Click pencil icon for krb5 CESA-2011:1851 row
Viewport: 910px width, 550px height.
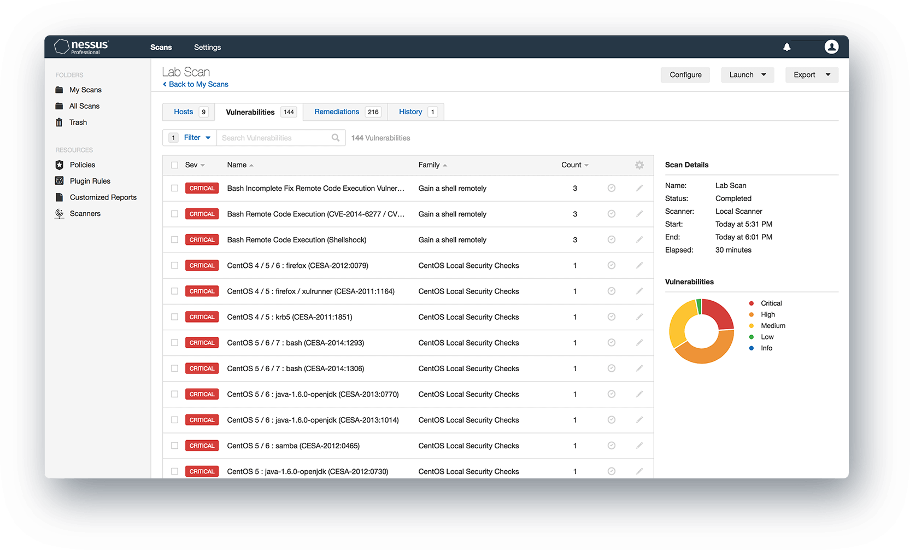click(639, 317)
